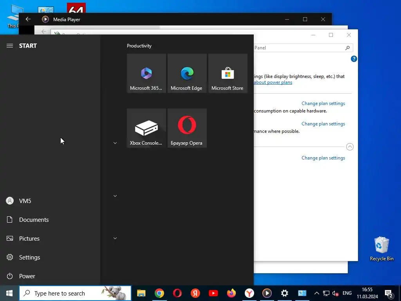This screenshot has height=301, width=401.
Task: Maximize the Power Options window
Action: (x=331, y=35)
